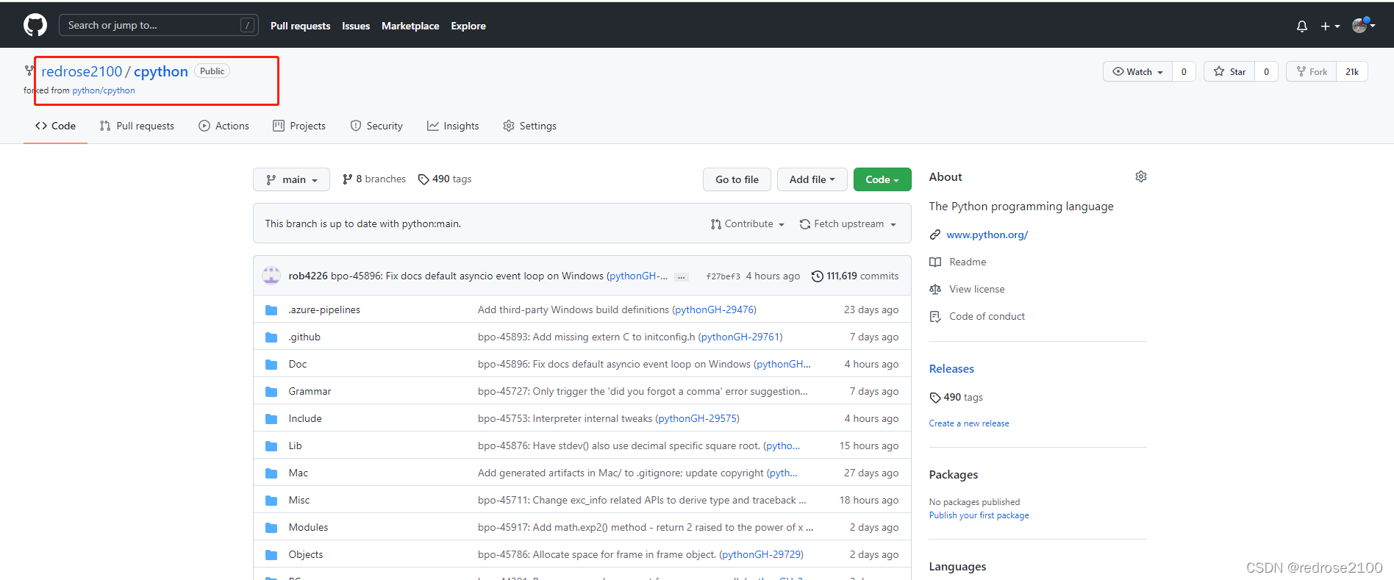Focus the Search or jump to field
Viewport: 1394px width, 580px height.
tap(158, 25)
